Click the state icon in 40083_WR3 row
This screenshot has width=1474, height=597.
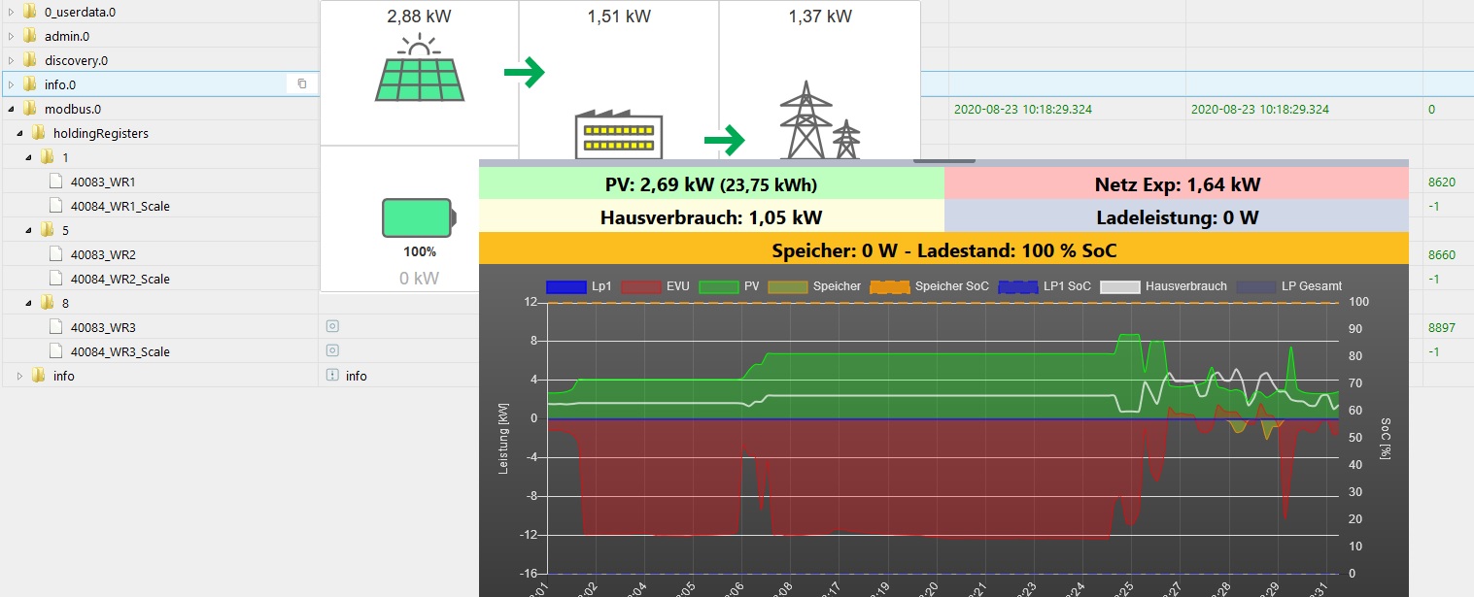pyautogui.click(x=331, y=327)
